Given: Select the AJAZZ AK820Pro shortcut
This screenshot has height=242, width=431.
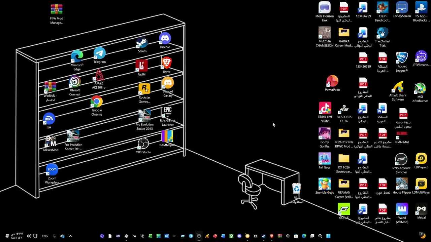Looking at the screenshot, I should (99, 79).
